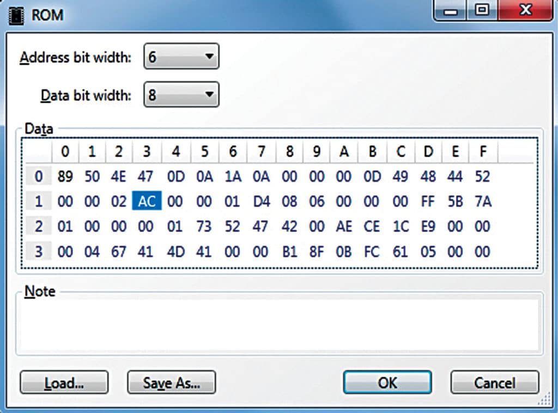
Task: Click the Save As button
Action: point(171,383)
